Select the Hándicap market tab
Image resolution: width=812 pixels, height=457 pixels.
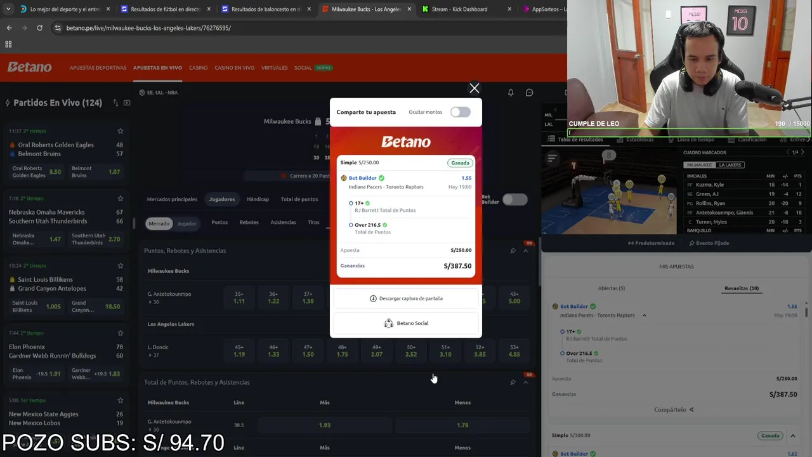[258, 199]
